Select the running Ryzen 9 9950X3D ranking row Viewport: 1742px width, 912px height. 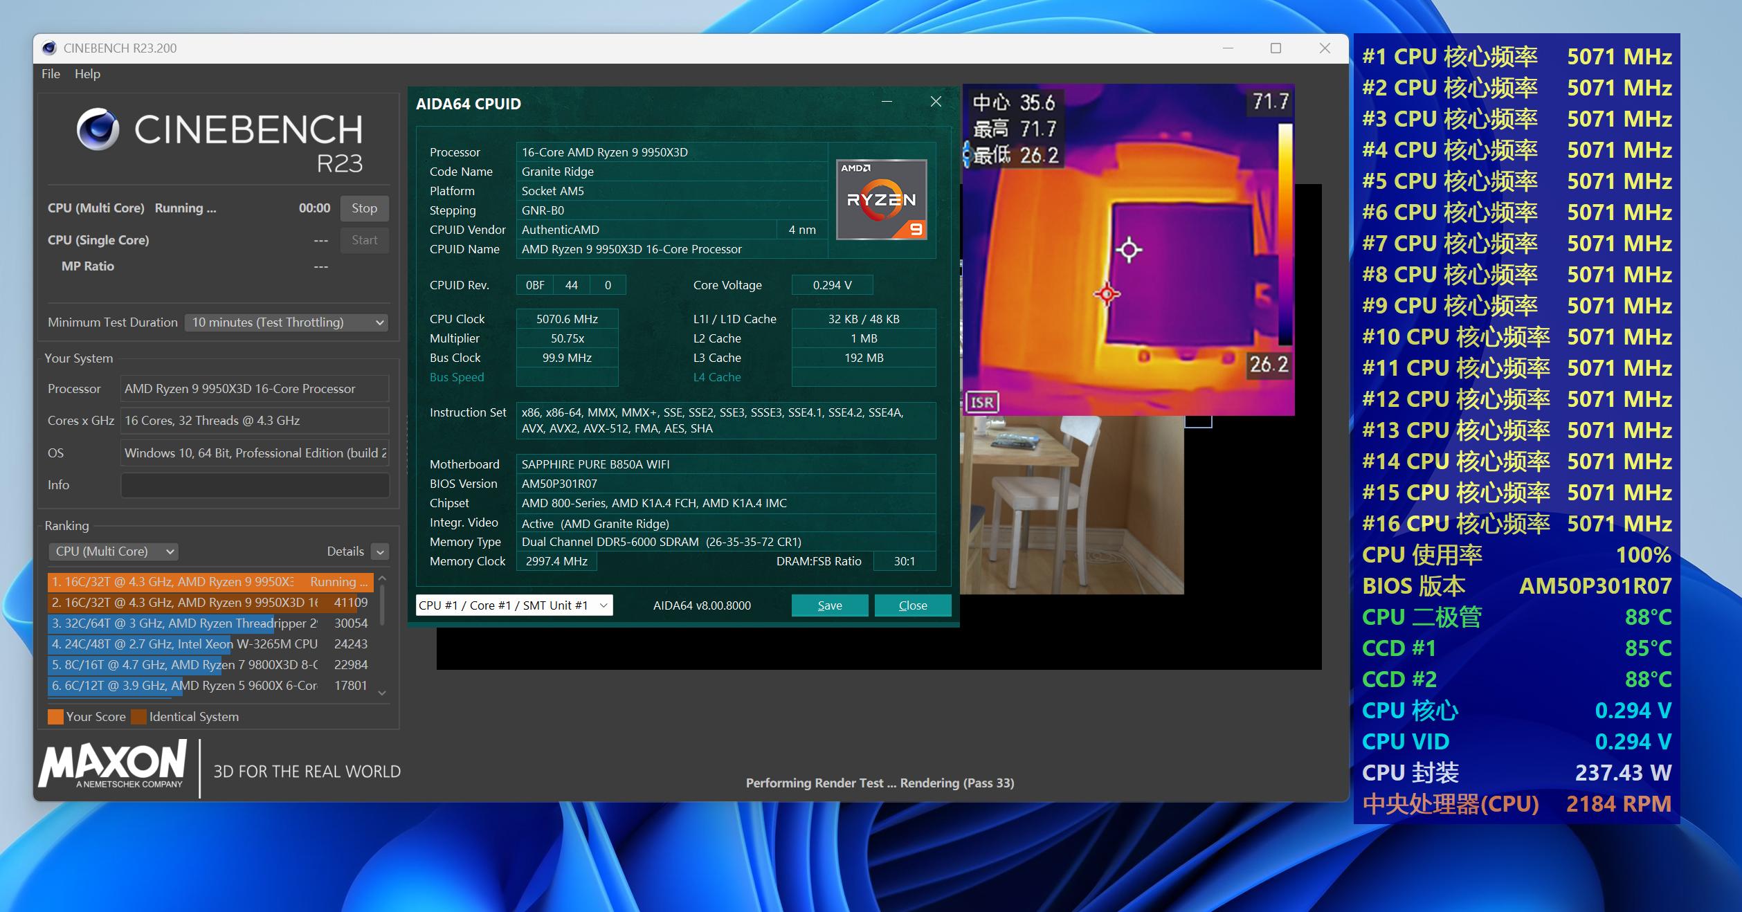point(210,582)
